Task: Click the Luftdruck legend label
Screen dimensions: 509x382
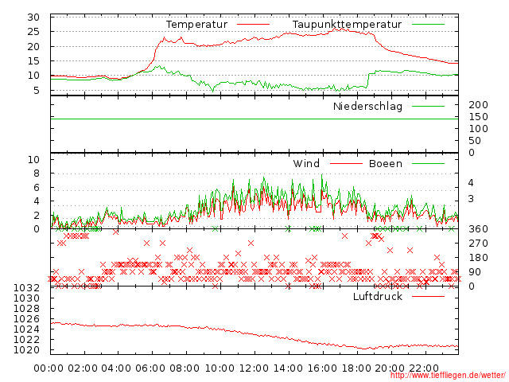Action: click(378, 297)
